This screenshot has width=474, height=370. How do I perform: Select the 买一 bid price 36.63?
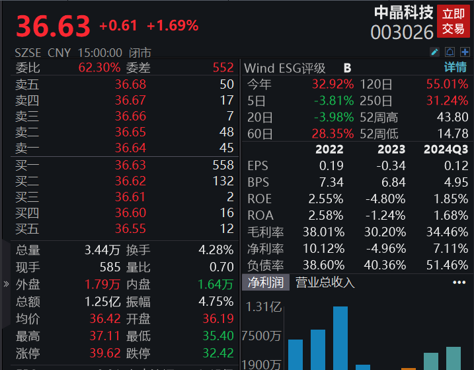point(130,165)
